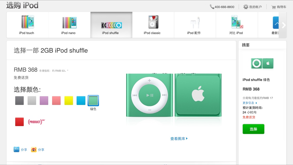Pick the purple color swatch
This screenshot has height=165, width=293.
[x=44, y=101]
